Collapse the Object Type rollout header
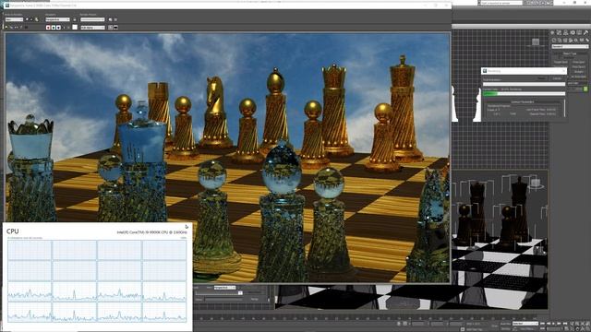 click(570, 53)
